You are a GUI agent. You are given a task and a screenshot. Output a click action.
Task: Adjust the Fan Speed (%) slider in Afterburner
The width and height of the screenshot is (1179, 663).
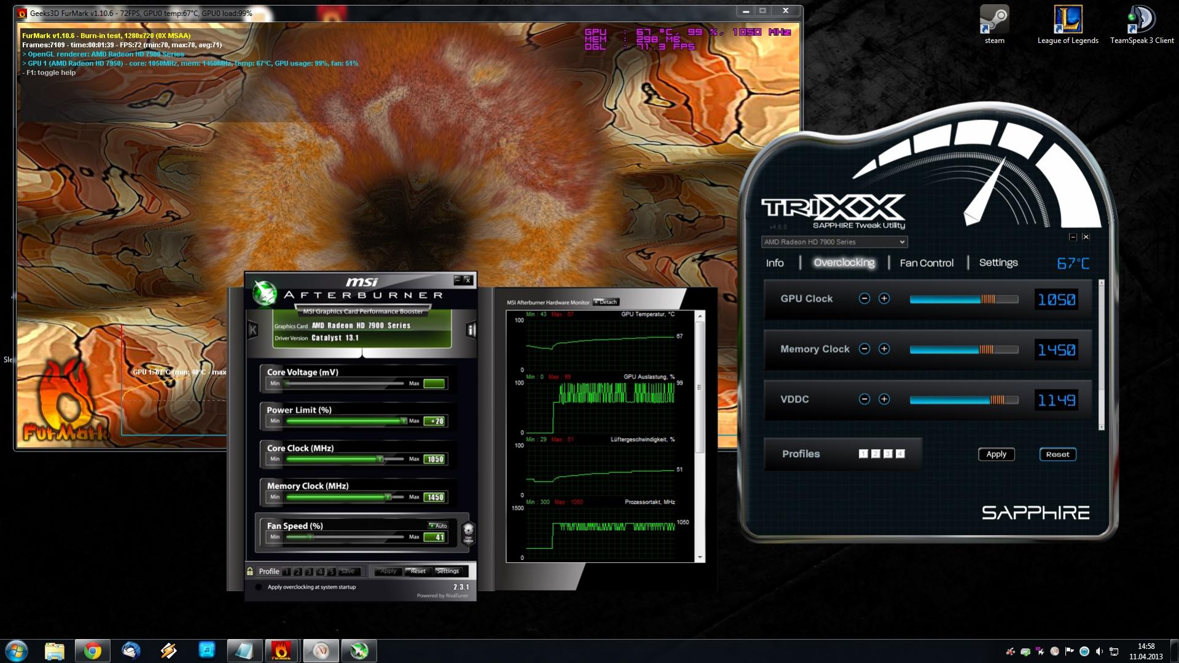pyautogui.click(x=345, y=537)
